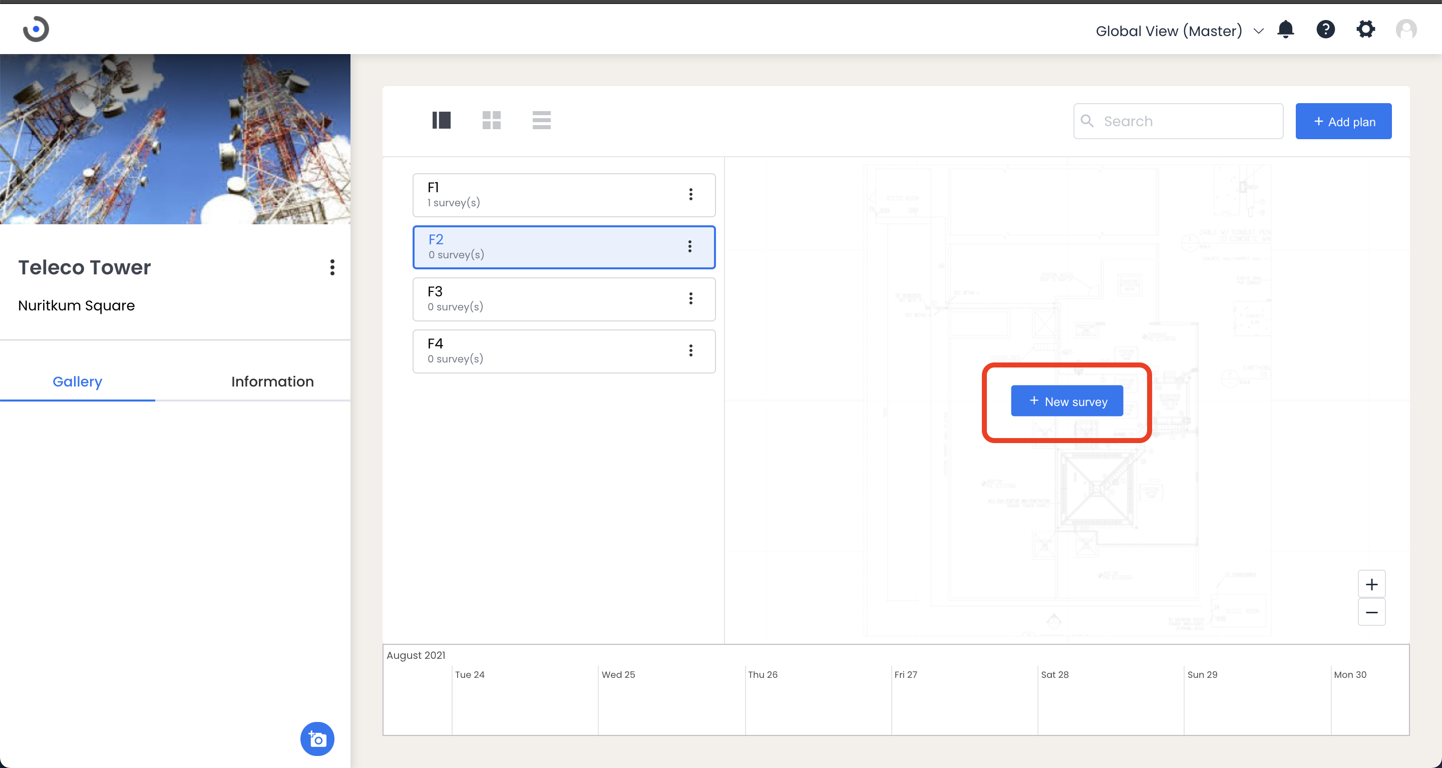Switch to split panel view icon
1442x768 pixels.
click(441, 120)
